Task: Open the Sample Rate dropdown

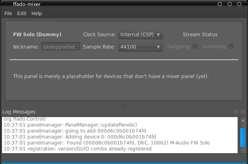Action: tap(140, 47)
